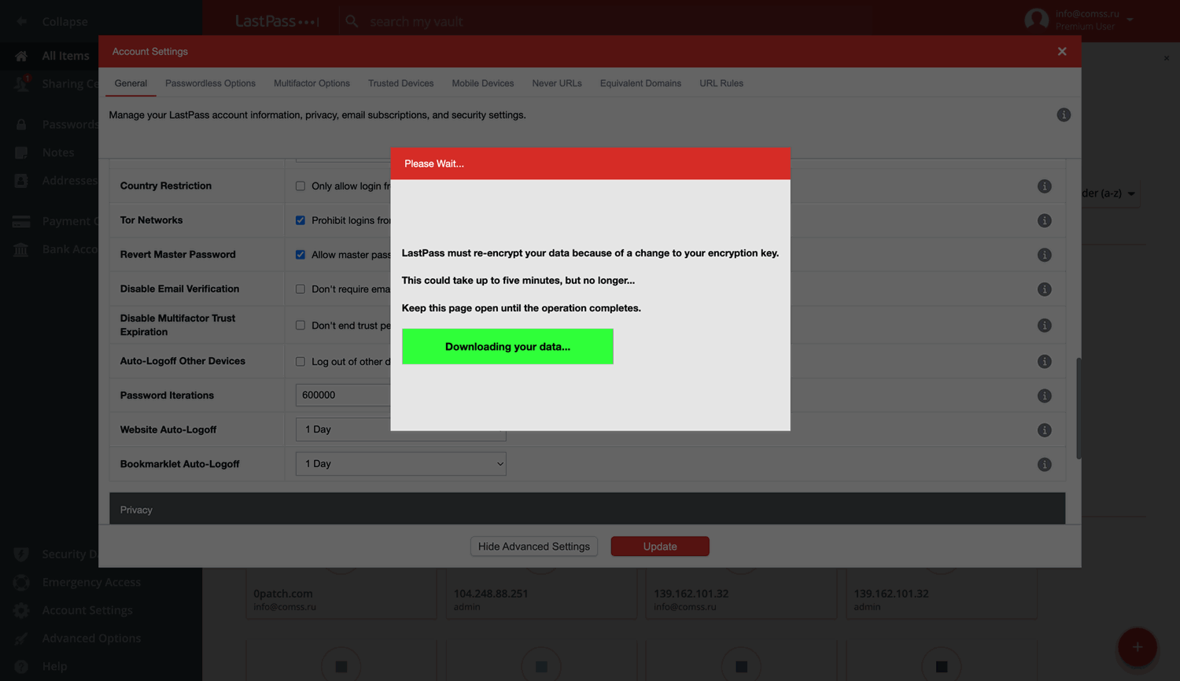
Task: Switch to the Mobile Devices tab
Action: (482, 83)
